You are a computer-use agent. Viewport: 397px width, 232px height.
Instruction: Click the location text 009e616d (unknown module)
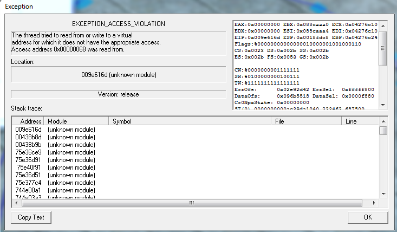point(119,75)
